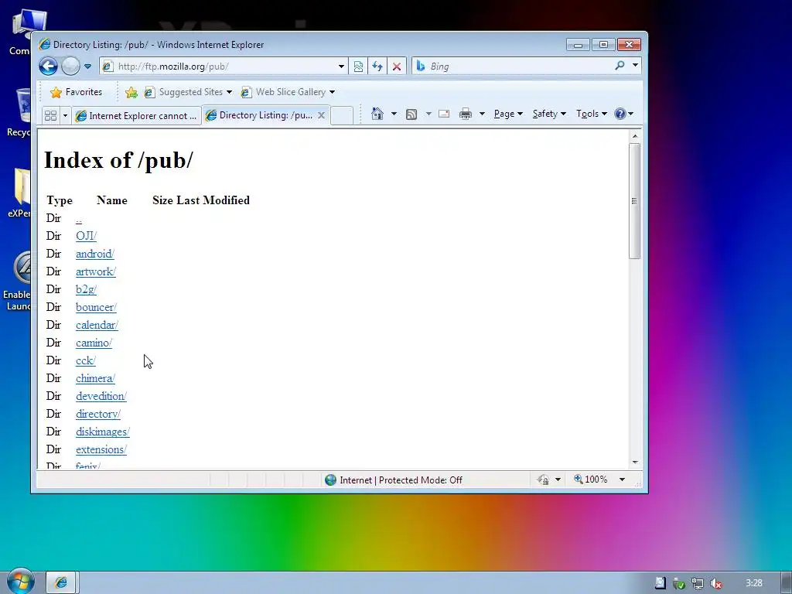Open the b2g/ directory link
This screenshot has width=792, height=594.
86,289
